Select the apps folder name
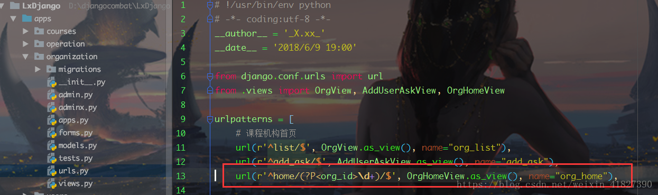The image size is (658, 195). (x=43, y=18)
